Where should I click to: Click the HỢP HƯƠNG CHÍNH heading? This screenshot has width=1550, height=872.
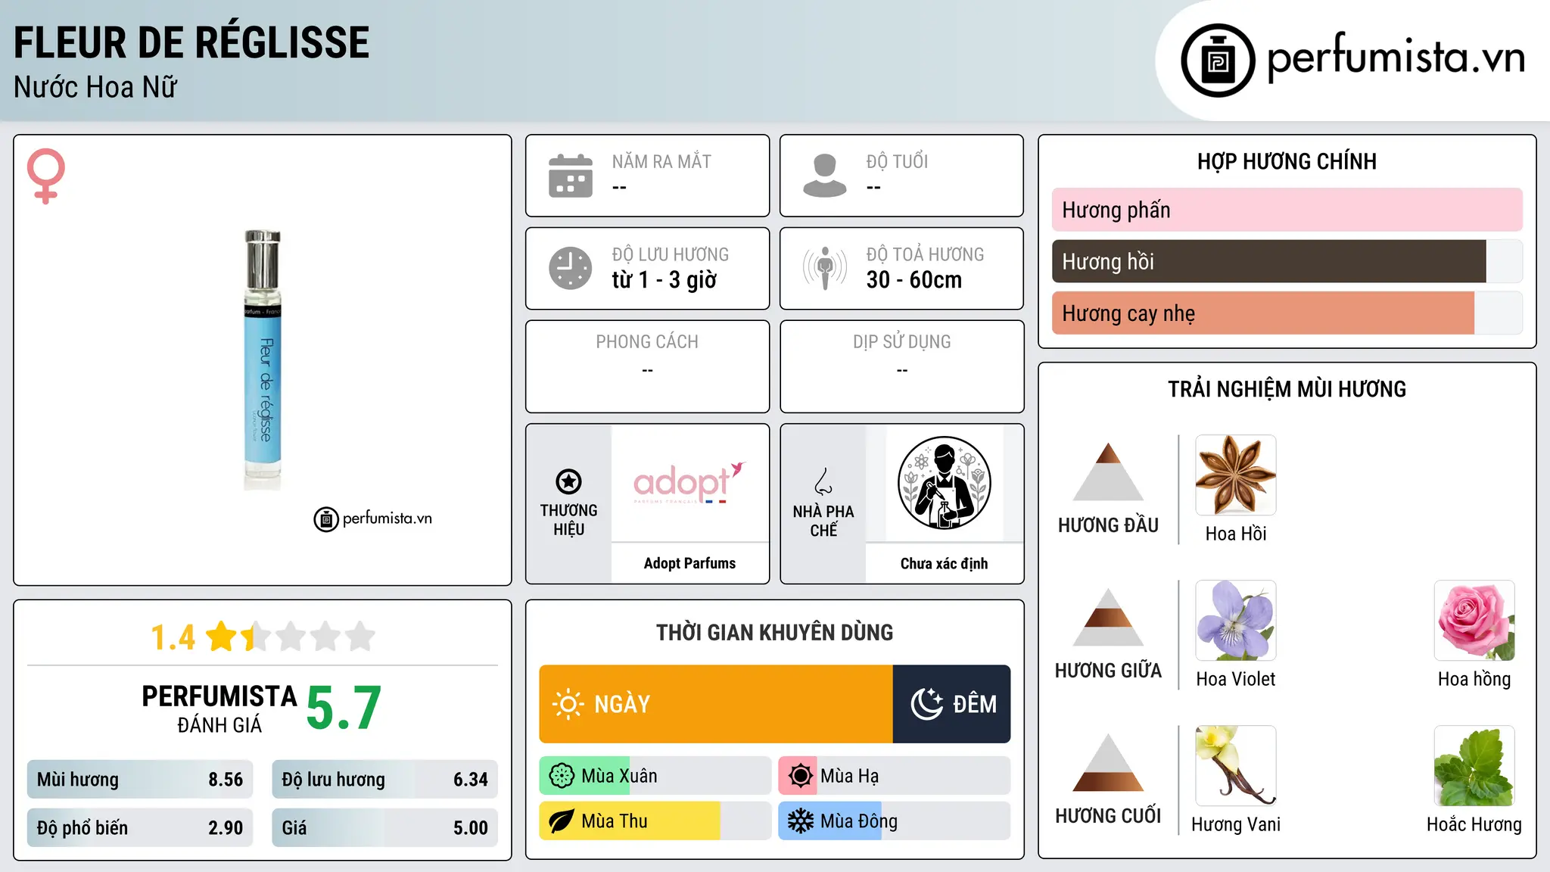point(1287,161)
